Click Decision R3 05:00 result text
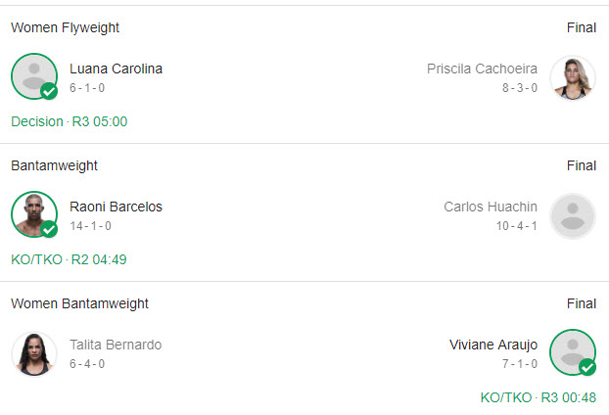This screenshot has height=415, width=609. click(x=69, y=121)
